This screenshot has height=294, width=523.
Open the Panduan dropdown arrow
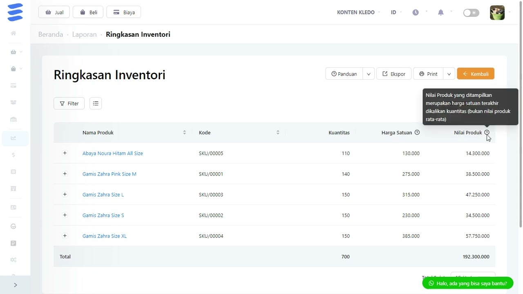click(369, 74)
